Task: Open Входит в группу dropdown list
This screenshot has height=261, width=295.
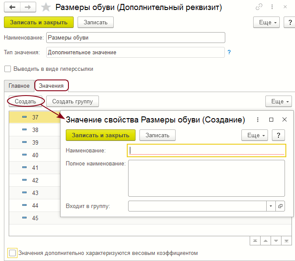Action: tap(271, 206)
